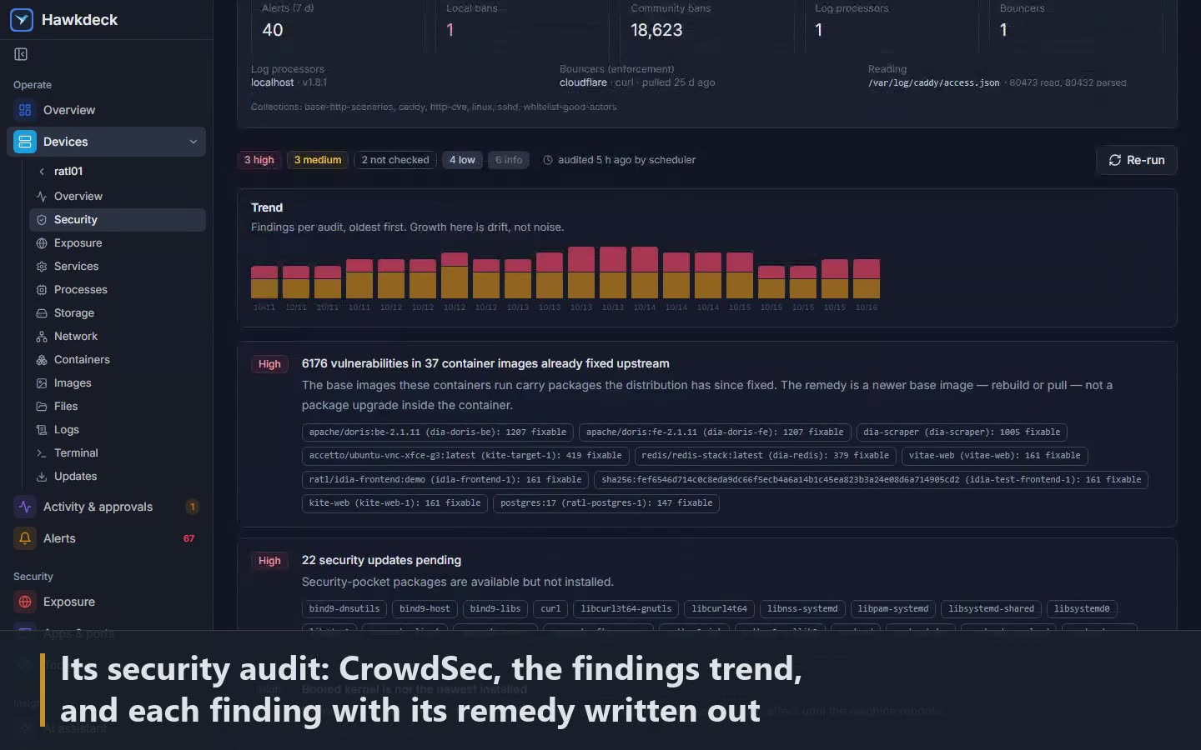Click the Community bans value 18,623
The height and width of the screenshot is (750, 1201).
click(x=656, y=30)
